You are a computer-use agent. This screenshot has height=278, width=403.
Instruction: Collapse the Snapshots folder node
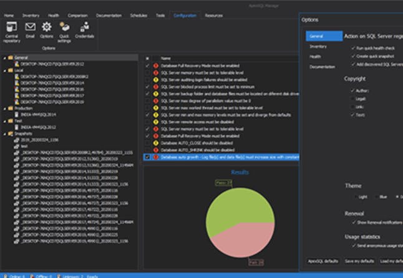pyautogui.click(x=4, y=134)
